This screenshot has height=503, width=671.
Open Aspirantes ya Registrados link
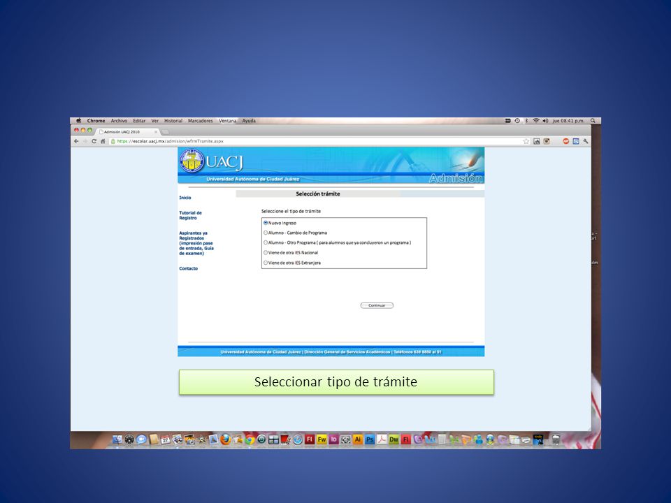(x=196, y=243)
